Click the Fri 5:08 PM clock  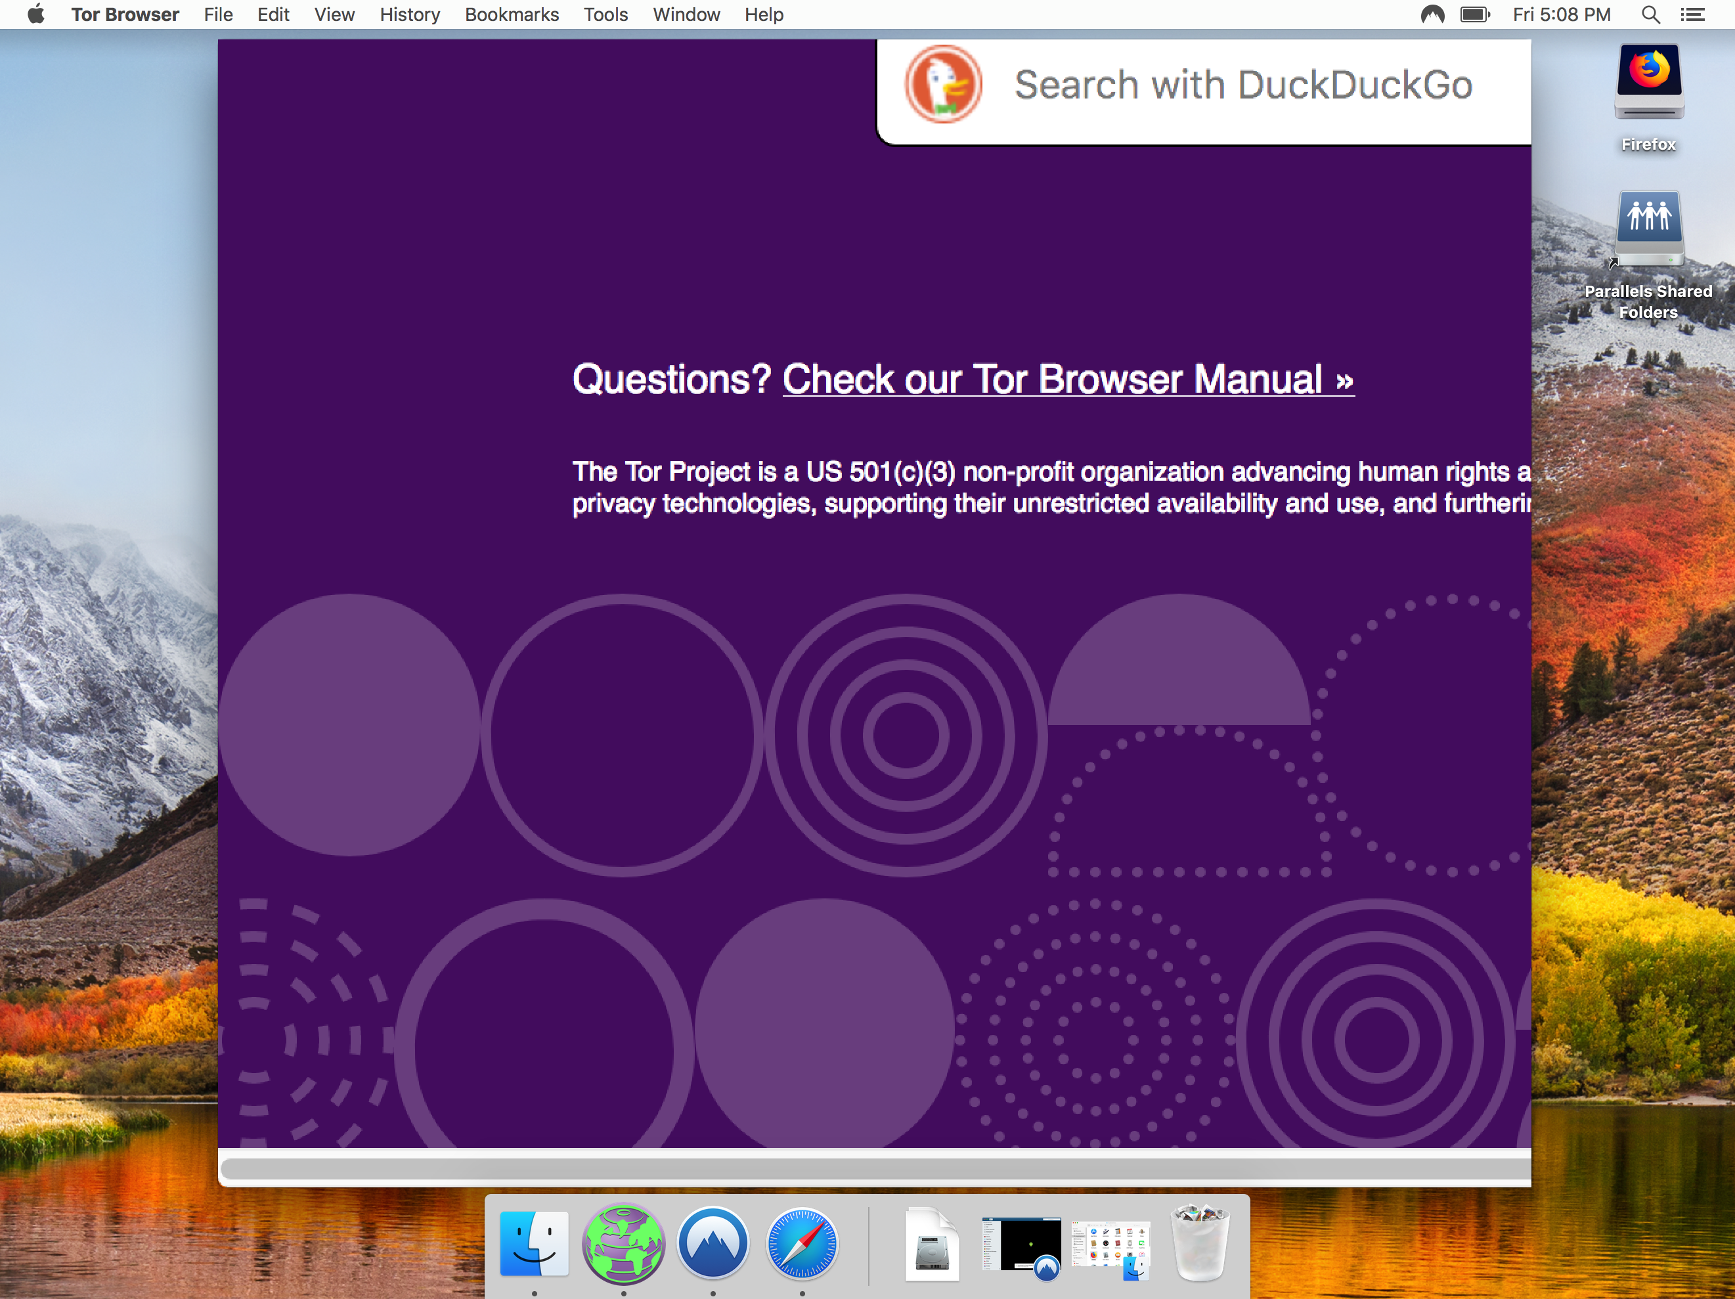tap(1562, 14)
